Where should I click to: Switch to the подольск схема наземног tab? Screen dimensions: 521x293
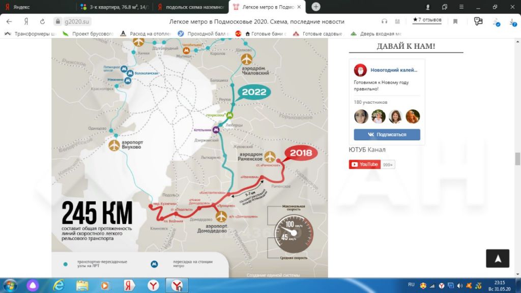[x=191, y=7]
